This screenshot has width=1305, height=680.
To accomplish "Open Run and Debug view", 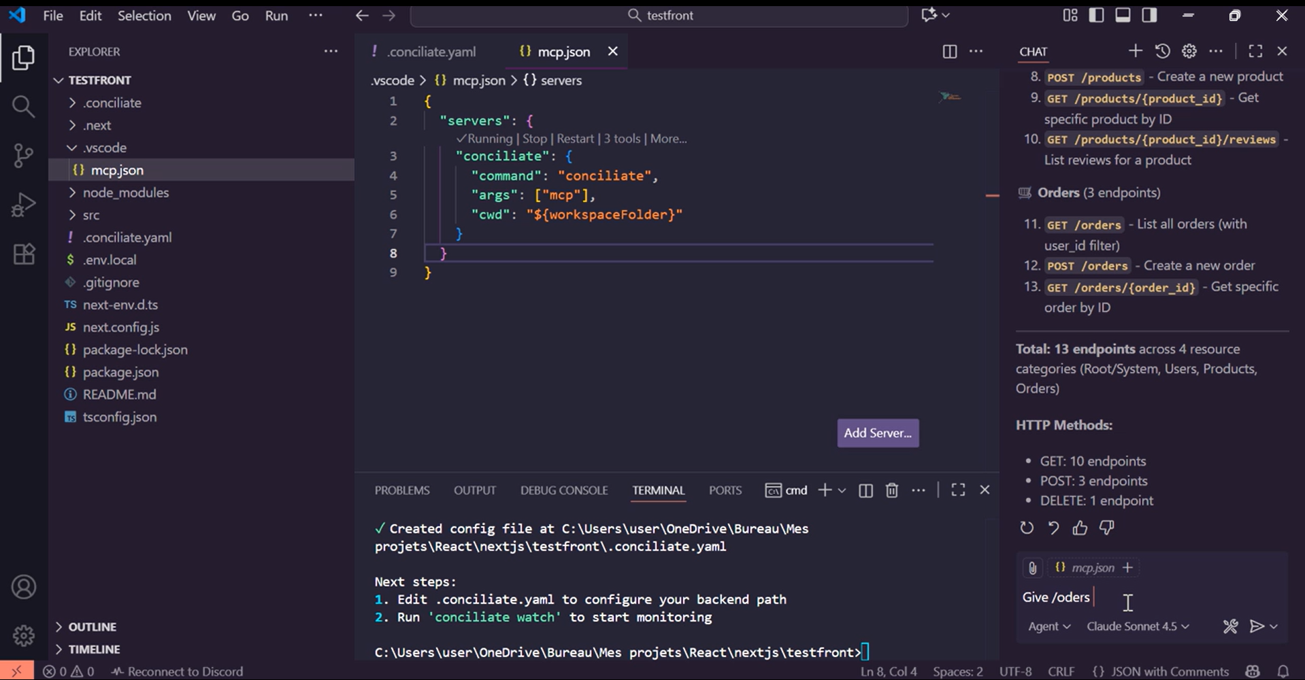I will tap(23, 205).
